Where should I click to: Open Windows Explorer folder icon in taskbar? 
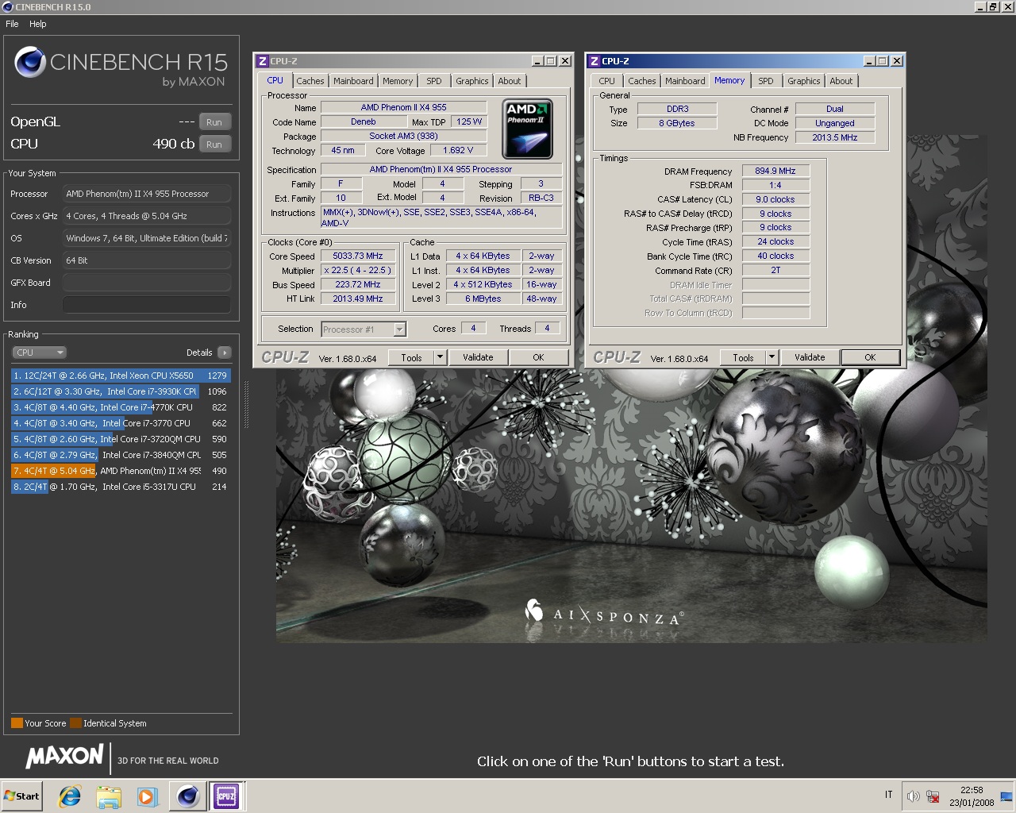click(109, 796)
